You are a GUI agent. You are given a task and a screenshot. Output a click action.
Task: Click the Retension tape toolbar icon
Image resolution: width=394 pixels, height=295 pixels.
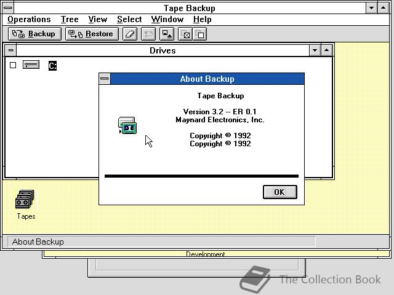tap(148, 34)
